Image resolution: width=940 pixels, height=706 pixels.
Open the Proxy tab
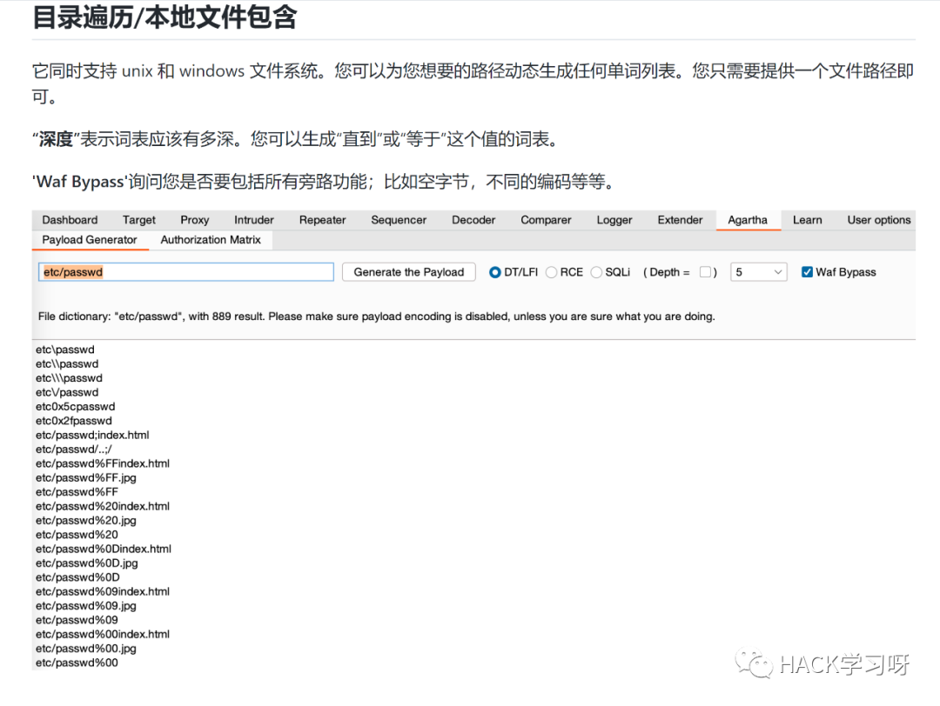[x=194, y=220]
